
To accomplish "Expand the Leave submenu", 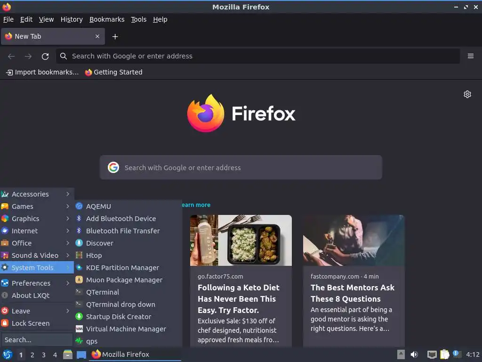I will pyautogui.click(x=37, y=311).
